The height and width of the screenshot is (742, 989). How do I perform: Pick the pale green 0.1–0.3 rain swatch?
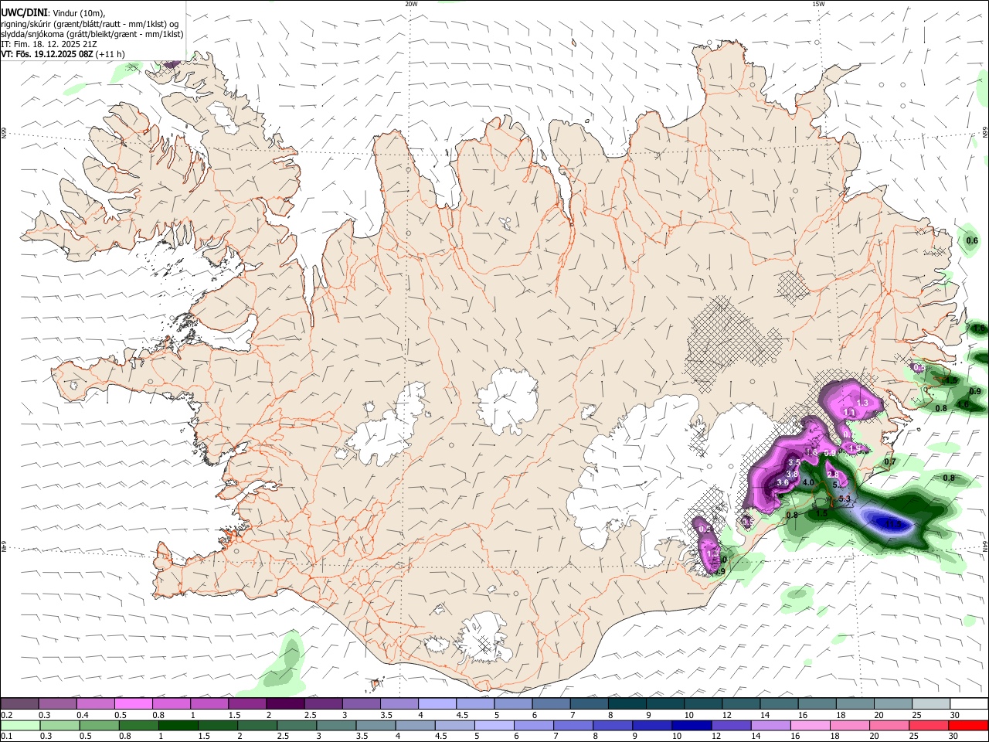coord(19,726)
